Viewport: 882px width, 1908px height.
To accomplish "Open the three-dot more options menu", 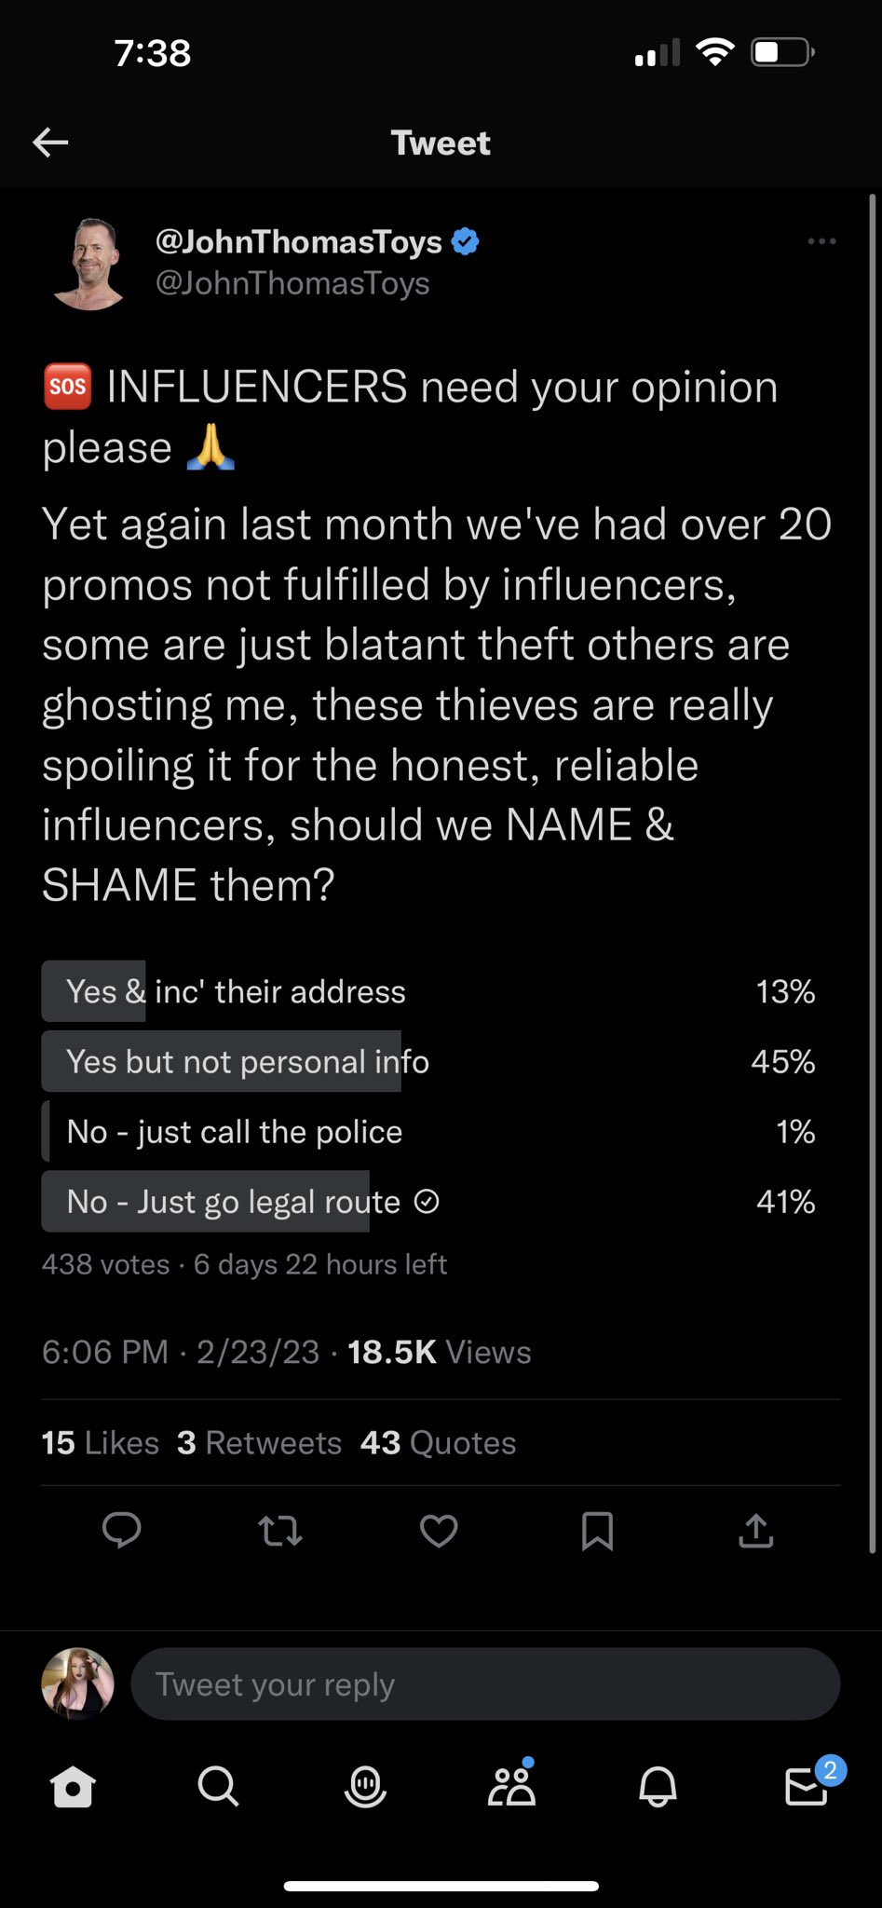I will 821,241.
